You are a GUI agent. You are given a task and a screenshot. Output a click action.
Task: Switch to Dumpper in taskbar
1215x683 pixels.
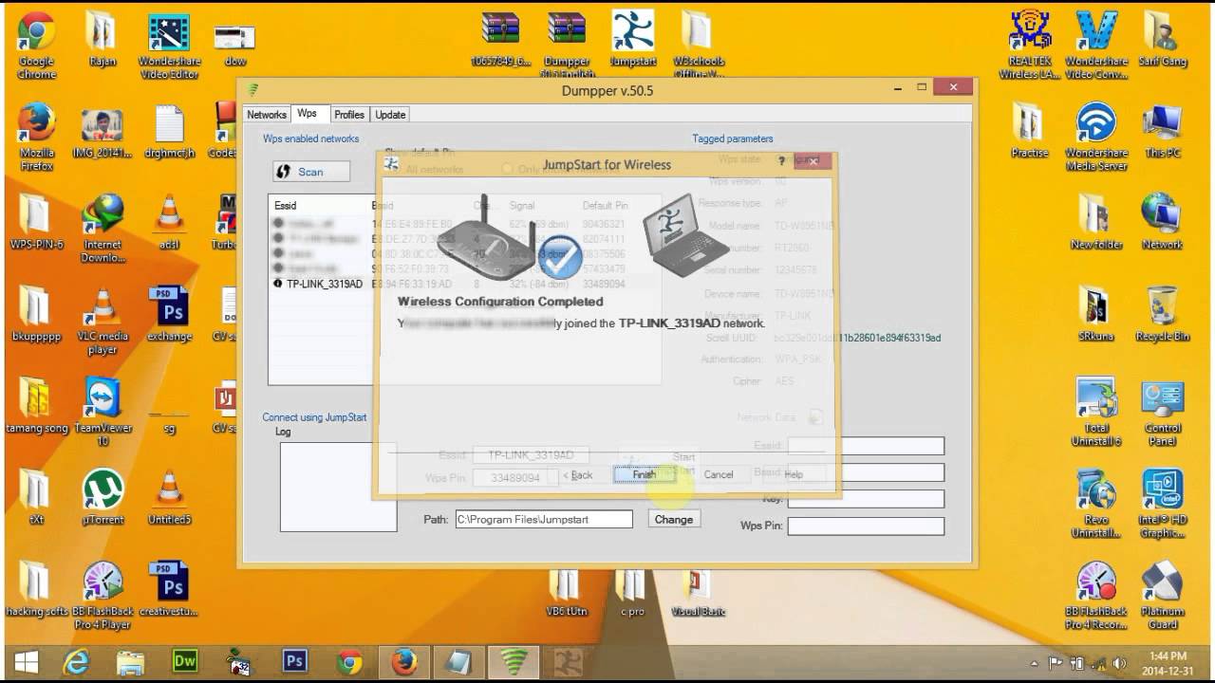[x=514, y=662]
